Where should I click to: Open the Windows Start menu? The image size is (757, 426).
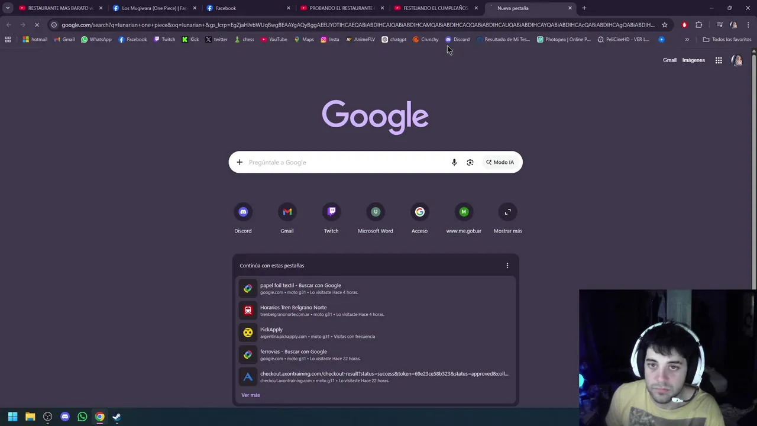point(12,417)
